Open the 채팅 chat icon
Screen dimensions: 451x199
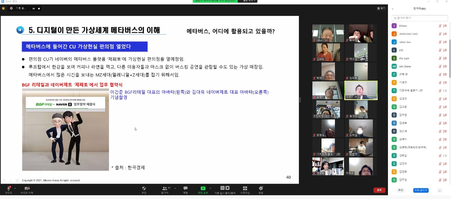pyautogui.click(x=185, y=188)
